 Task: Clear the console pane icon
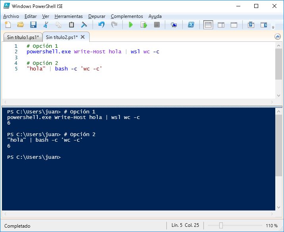(84, 25)
